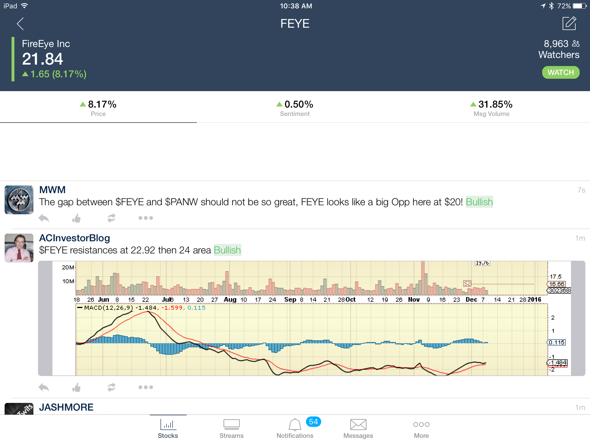The image size is (590, 443).
Task: Like MWM's post with thumbs up
Action: tap(77, 218)
